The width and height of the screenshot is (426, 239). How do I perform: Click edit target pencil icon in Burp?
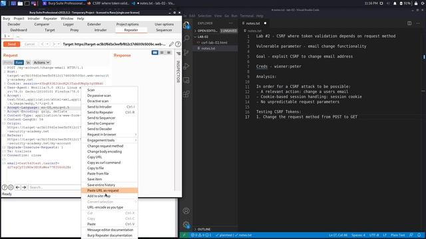click(171, 44)
